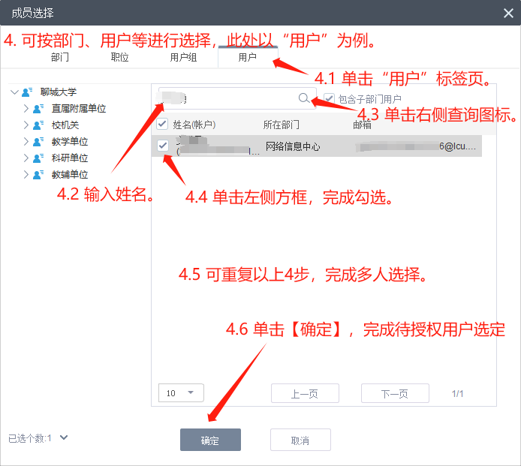This screenshot has height=466, width=521.
Task: Click the 科研单位 department icon
Action: pos(38,158)
